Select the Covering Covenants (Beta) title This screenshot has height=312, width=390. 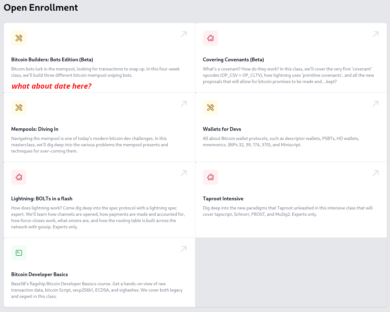(233, 60)
